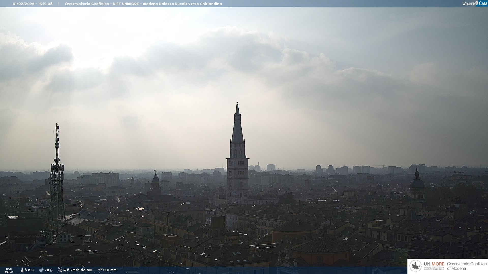Click the thermometer temperature icon
Image resolution: width=488 pixels, height=274 pixels.
pos(22,270)
